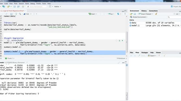The image size is (181, 101).
Task: Click the main toolbar save icon
Action: click(14, 6)
